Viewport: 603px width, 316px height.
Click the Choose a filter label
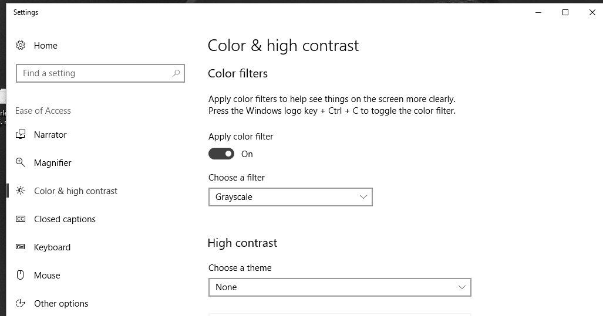237,178
